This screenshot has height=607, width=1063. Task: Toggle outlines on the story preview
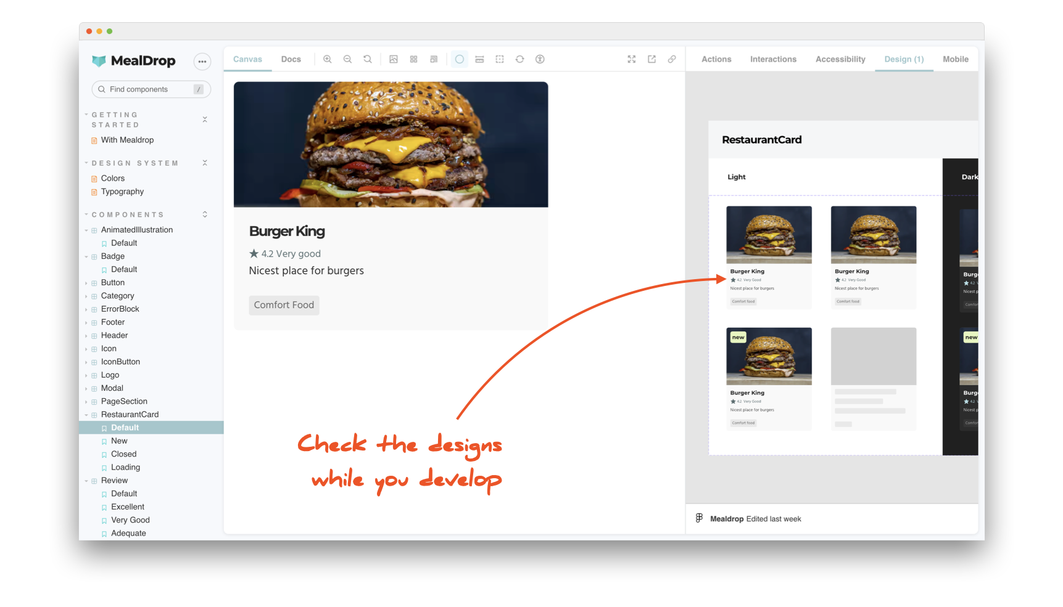(500, 59)
